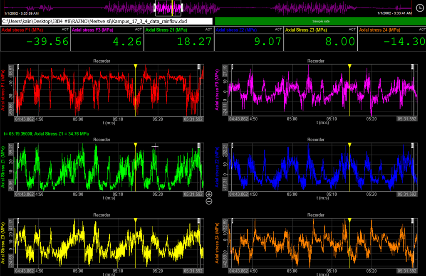The image size is (426, 276).
Task: Click the ACT label on Axial stress F3 meter
Action: click(x=138, y=30)
